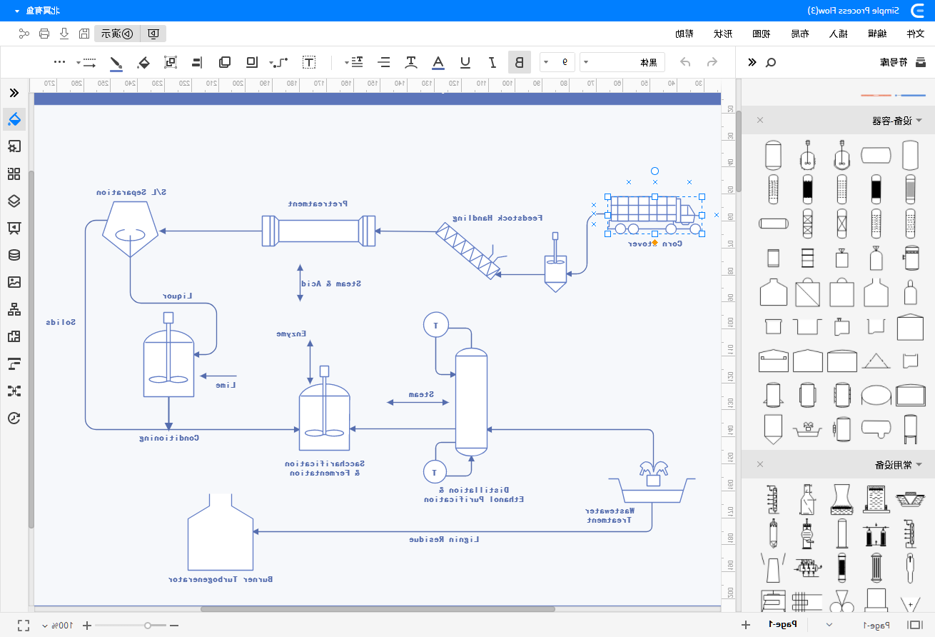This screenshot has height=637, width=935.
Task: Open the page list dropdown chevron
Action: click(x=829, y=625)
